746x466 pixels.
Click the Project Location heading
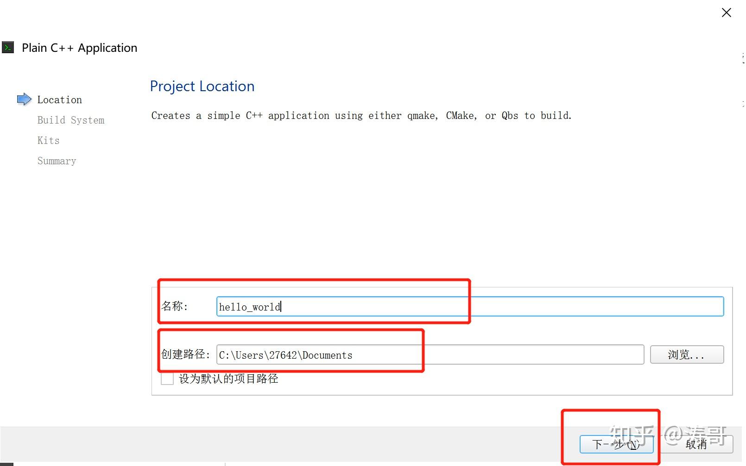pyautogui.click(x=202, y=86)
